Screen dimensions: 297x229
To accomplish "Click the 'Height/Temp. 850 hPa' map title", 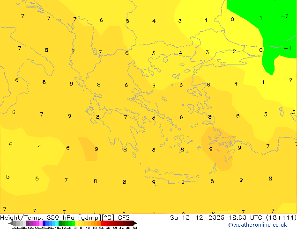I will [x=37, y=217].
